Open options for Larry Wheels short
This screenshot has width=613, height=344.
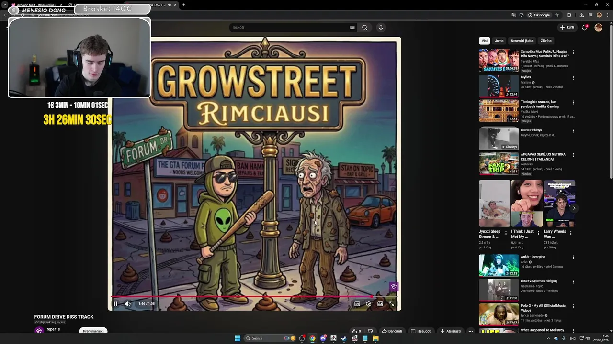tap(570, 233)
